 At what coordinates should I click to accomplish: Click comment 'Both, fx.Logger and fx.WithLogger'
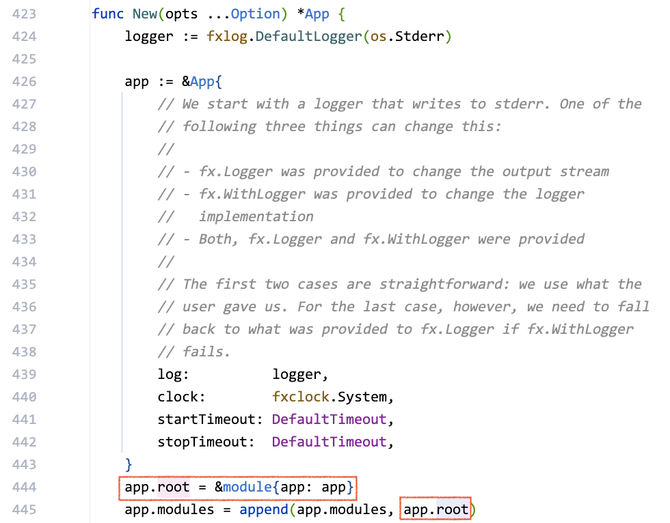pyautogui.click(x=371, y=240)
